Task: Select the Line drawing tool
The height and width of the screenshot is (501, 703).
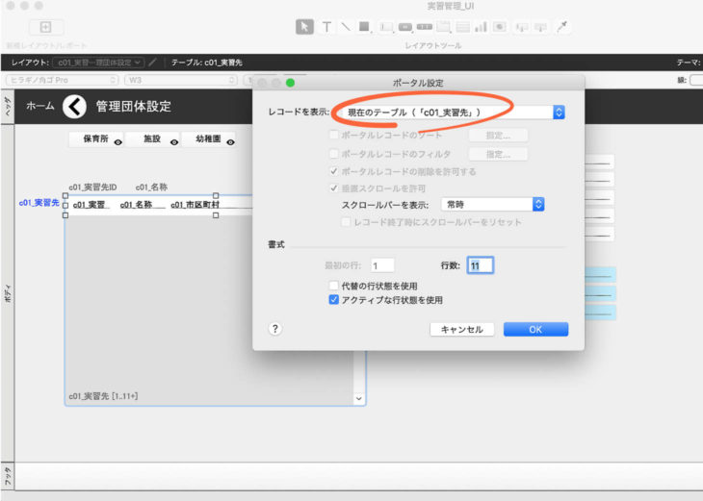Action: [x=345, y=27]
